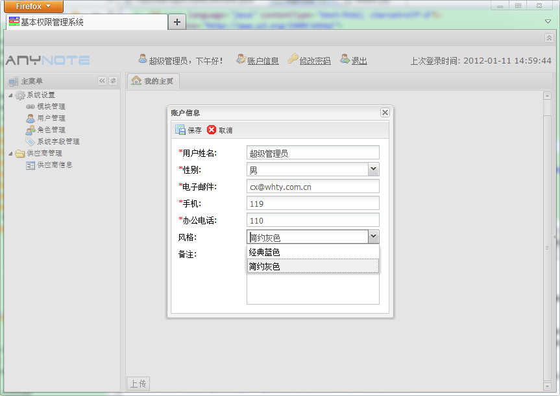
Task: Collapse the 系统设置 tree node
Action: click(10, 95)
